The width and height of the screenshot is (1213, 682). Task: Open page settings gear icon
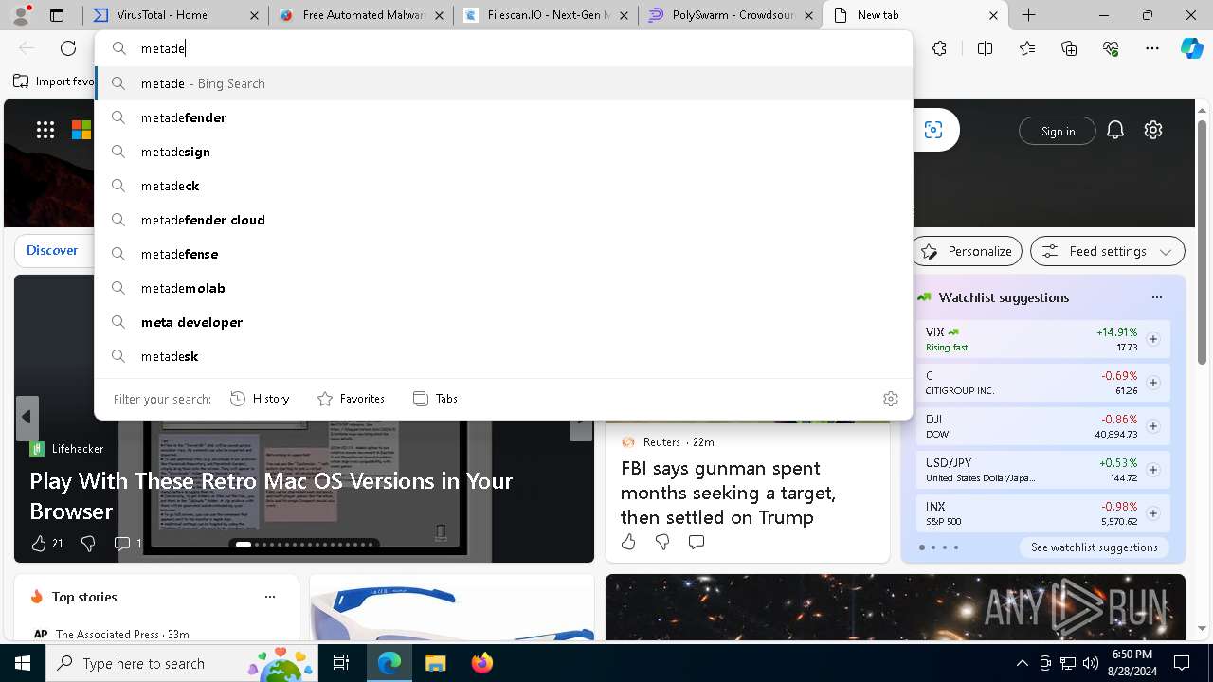1153,130
